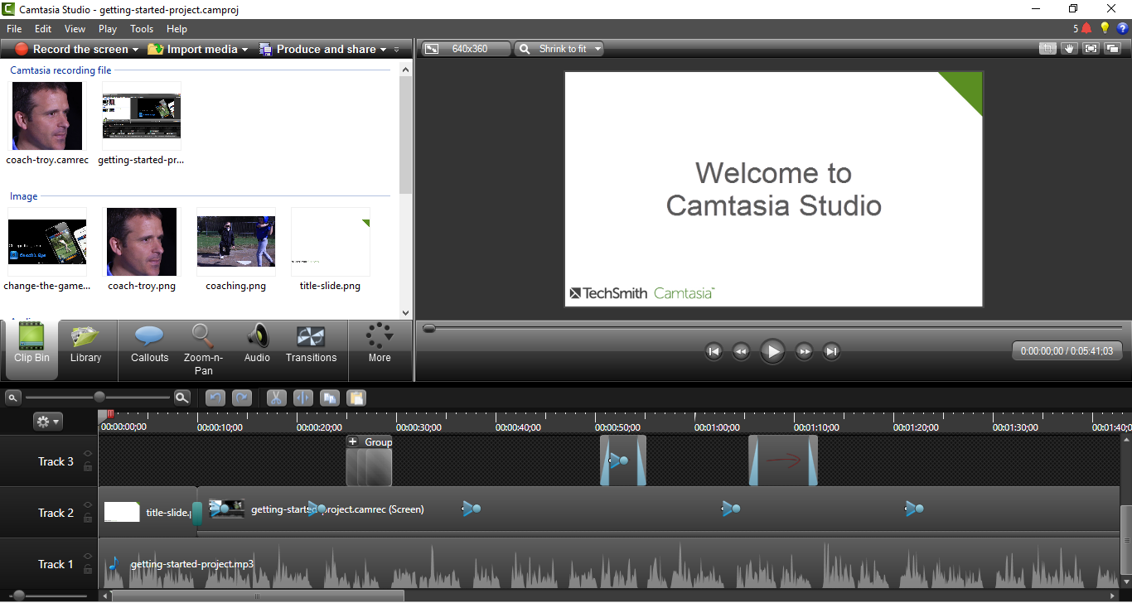Click Import media button
Screen dimensions: 1132x603
pos(192,49)
